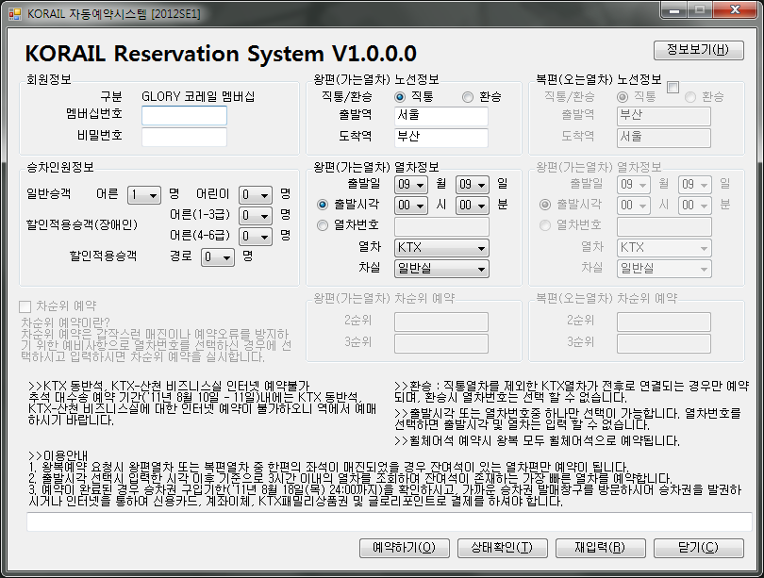Open the 어른(1-3급) discount dropdown
The width and height of the screenshot is (764, 578).
tap(256, 216)
